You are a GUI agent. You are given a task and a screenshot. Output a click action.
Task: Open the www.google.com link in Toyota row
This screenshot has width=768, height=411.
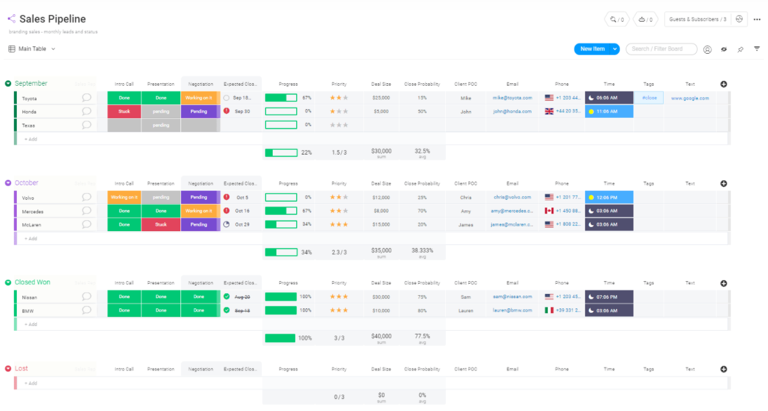point(690,98)
